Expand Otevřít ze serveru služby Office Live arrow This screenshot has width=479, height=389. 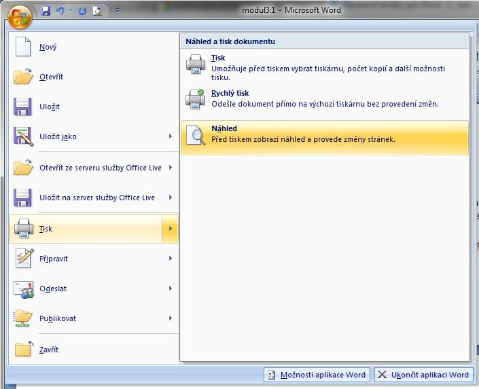(171, 167)
